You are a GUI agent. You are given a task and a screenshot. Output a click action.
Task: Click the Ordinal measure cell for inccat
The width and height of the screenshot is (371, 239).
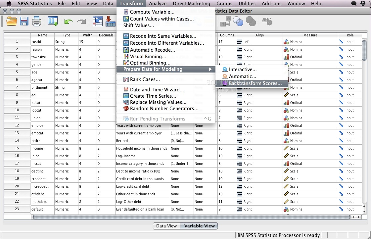click(310, 164)
